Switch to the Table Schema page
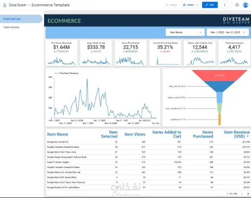251x198 pixels. point(11,27)
